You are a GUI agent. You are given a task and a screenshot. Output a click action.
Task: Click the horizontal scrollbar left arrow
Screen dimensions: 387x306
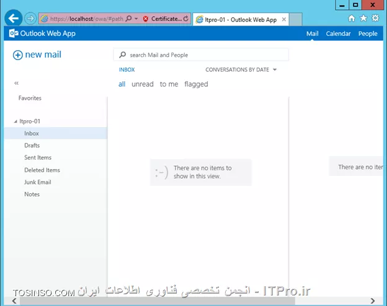(14, 301)
